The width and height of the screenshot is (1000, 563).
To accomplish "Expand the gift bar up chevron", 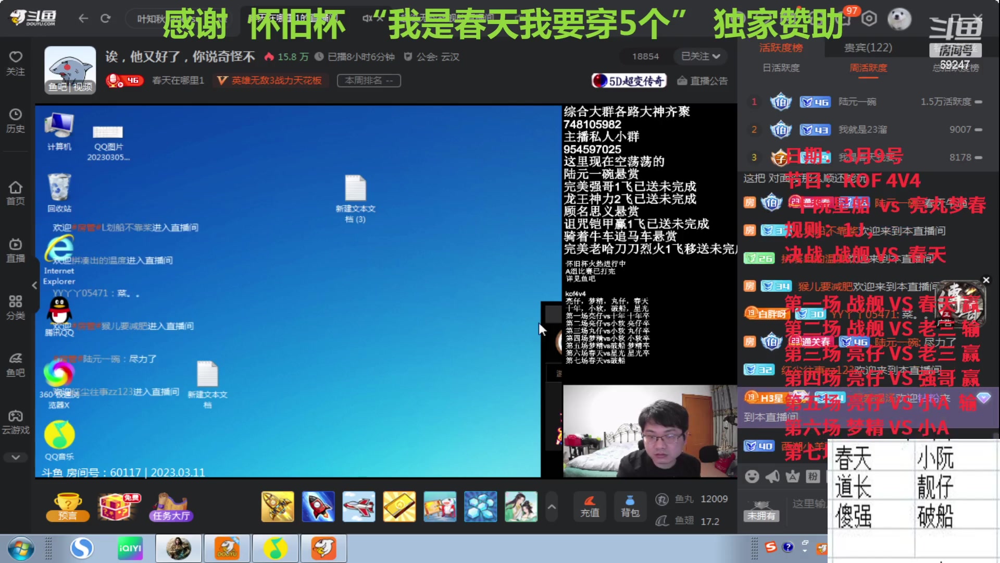I will 552,507.
